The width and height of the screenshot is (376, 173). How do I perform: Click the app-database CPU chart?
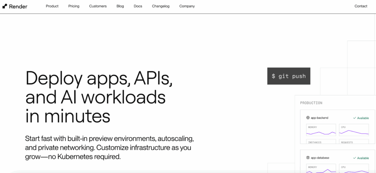tap(354, 169)
